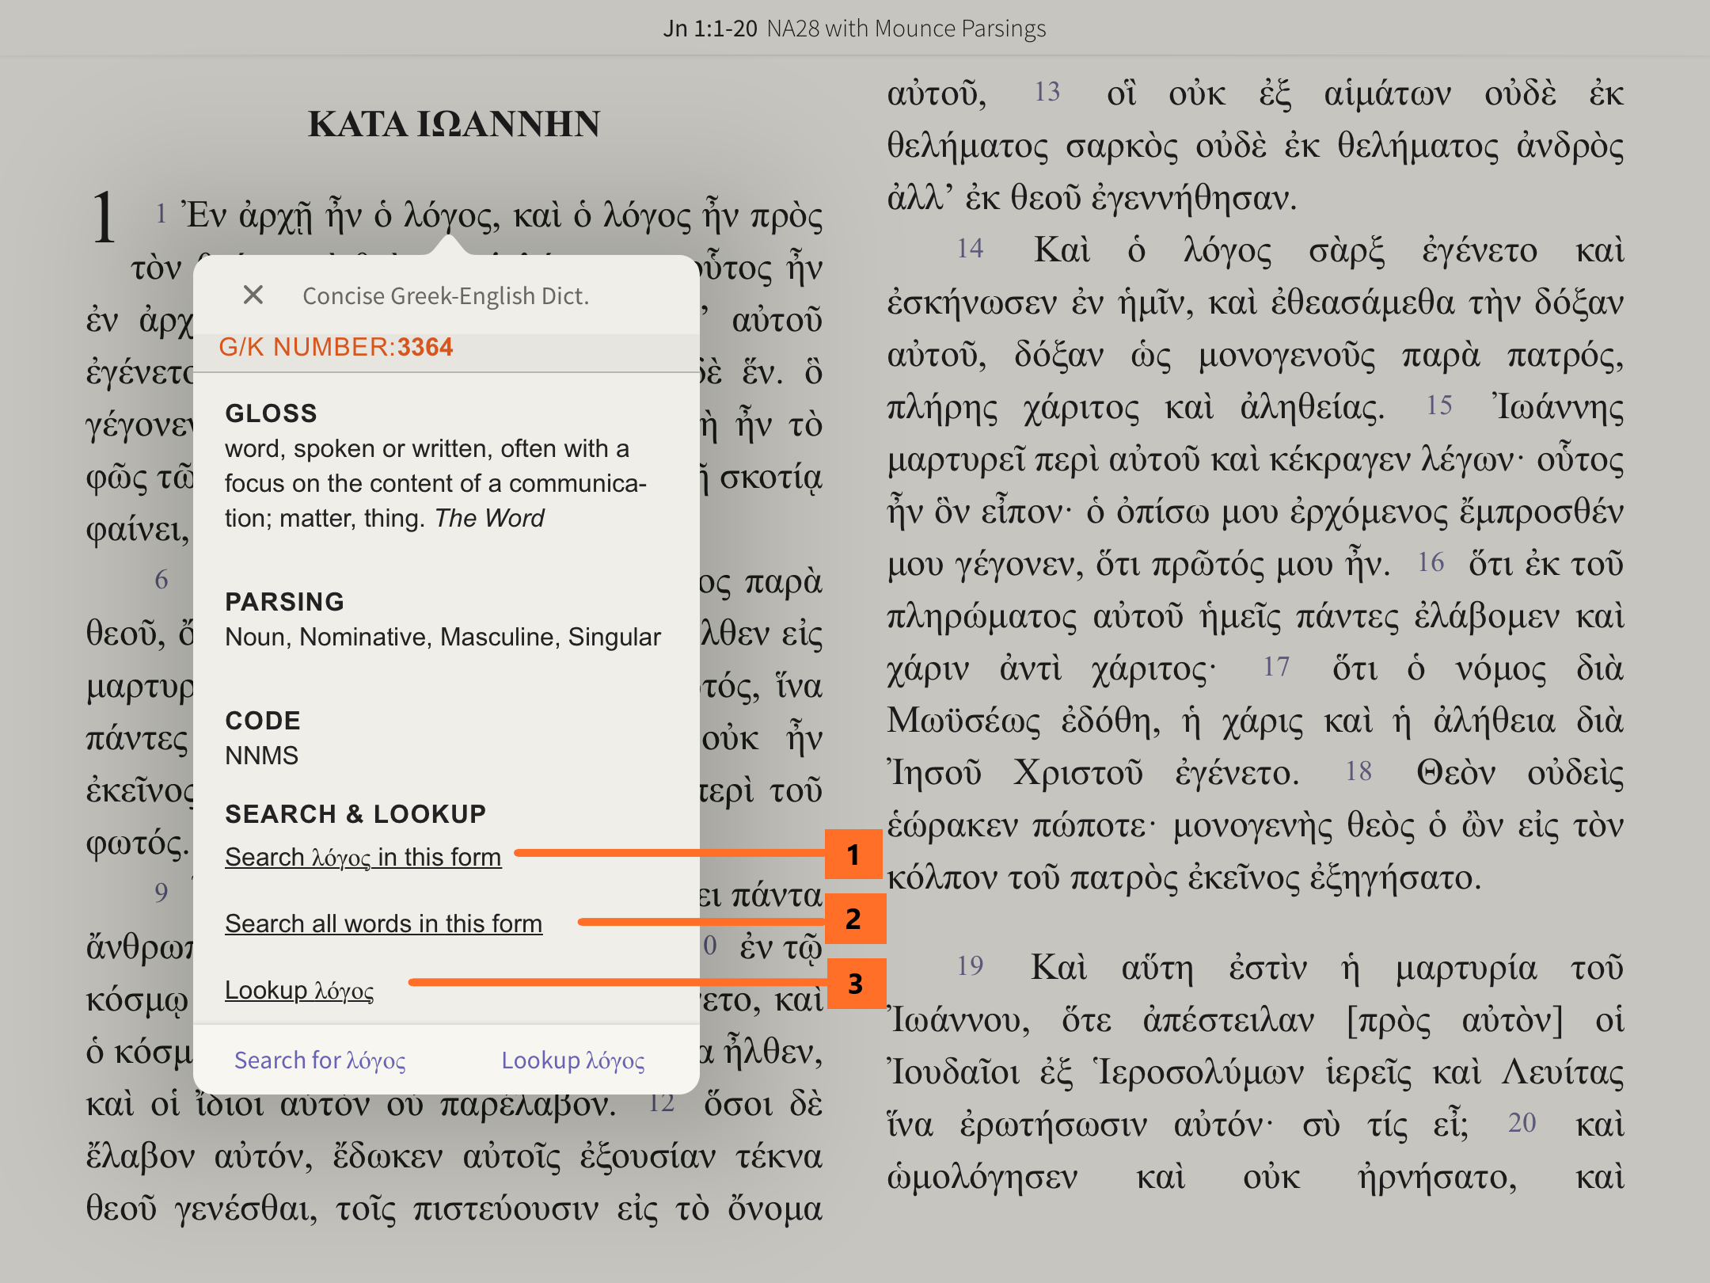
Task: Tap the PARSING section heading
Action: pyautogui.click(x=284, y=602)
